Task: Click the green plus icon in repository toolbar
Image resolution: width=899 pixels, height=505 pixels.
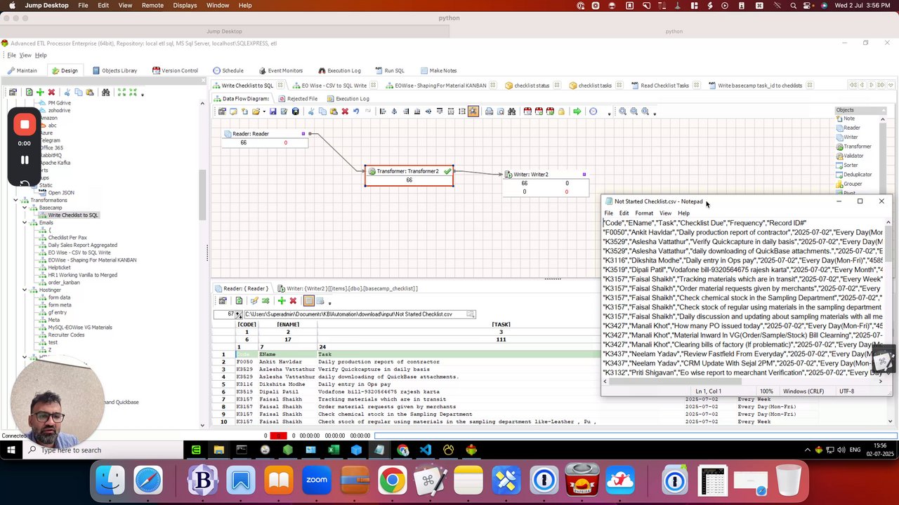Action: pos(40,93)
